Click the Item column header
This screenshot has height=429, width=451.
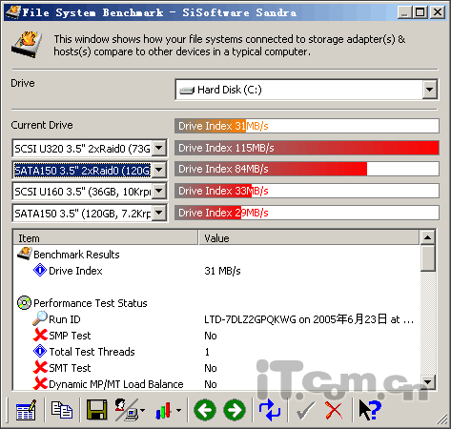pos(106,237)
